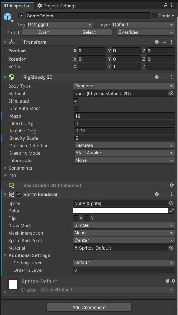Switch to the Inspector tab

coord(17,6)
